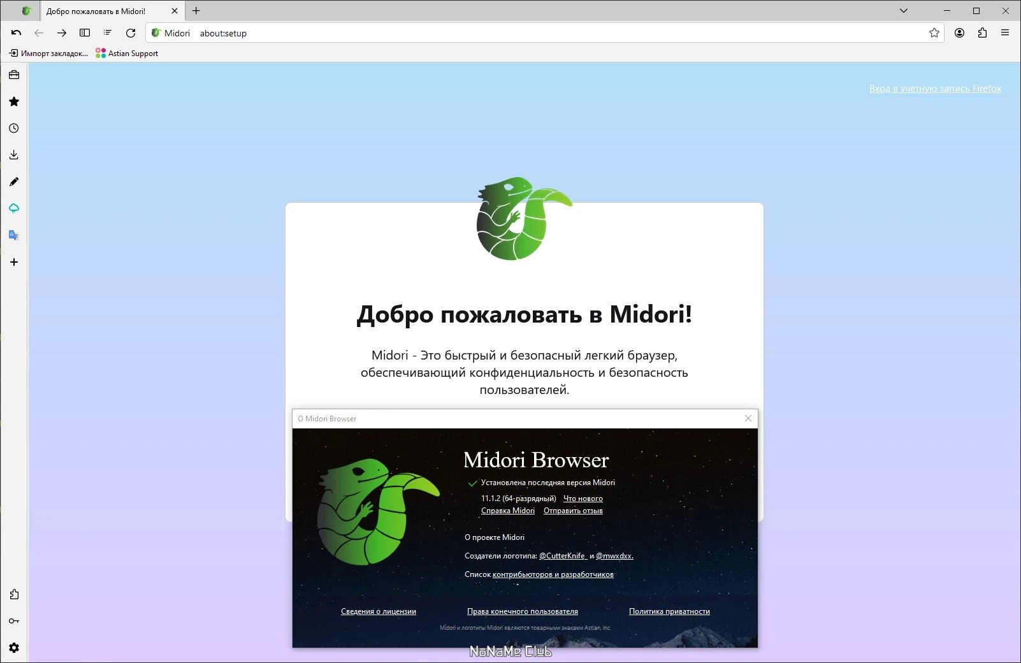Screen dimensions: 1021x663
Task: Close the 'О Midori Browser' dialog
Action: click(x=748, y=418)
